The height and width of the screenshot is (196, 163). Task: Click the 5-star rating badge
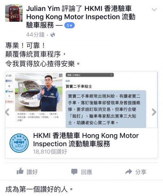(x=70, y=25)
